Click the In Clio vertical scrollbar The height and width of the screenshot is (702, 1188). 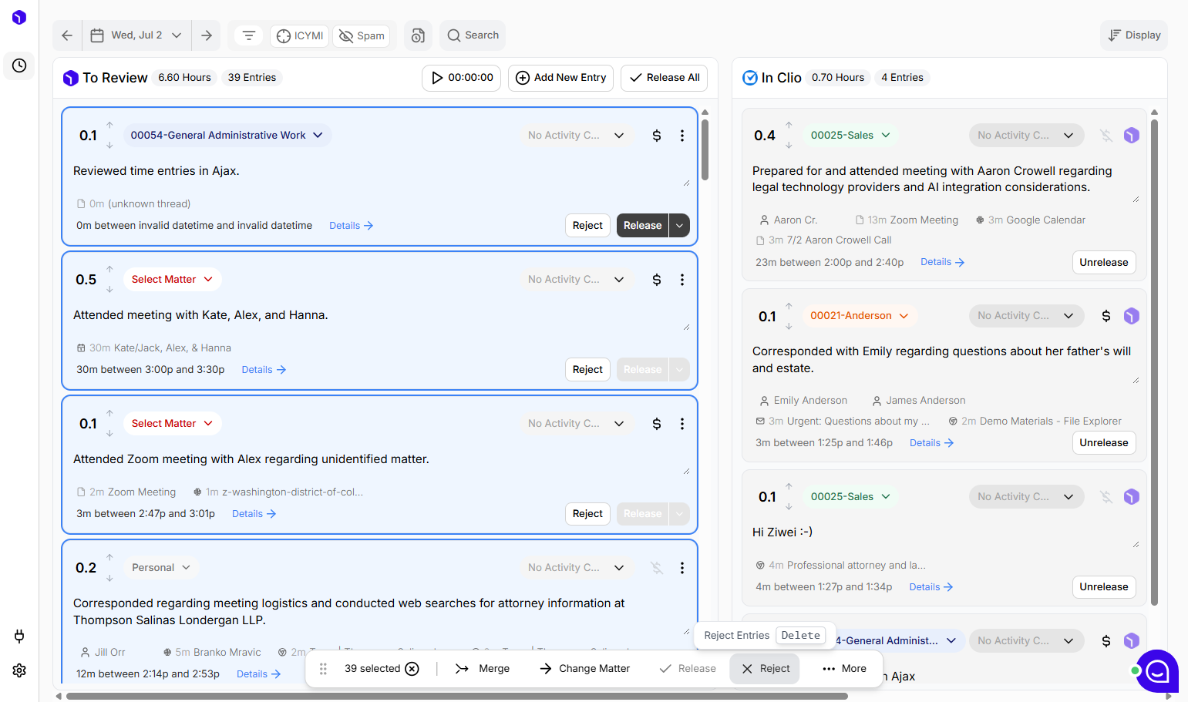click(x=1154, y=362)
